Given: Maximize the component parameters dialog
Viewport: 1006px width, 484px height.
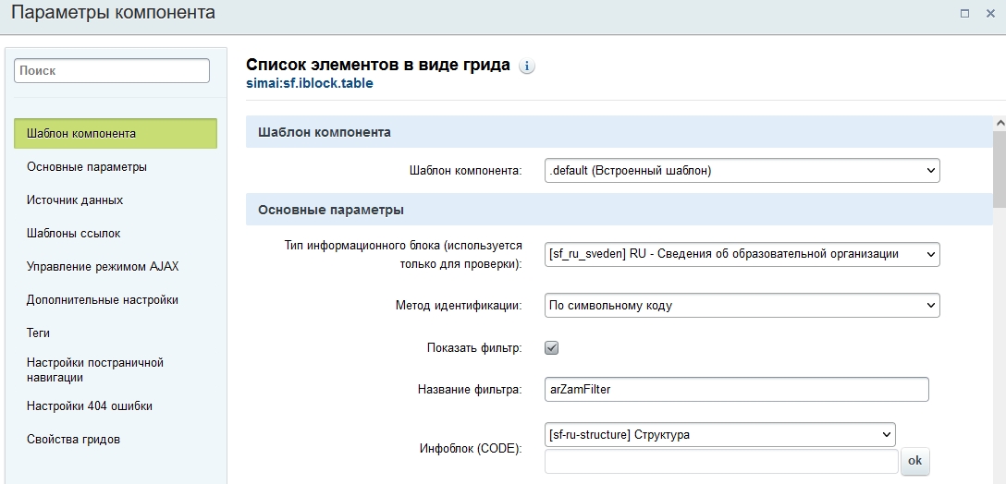Looking at the screenshot, I should coord(964,13).
